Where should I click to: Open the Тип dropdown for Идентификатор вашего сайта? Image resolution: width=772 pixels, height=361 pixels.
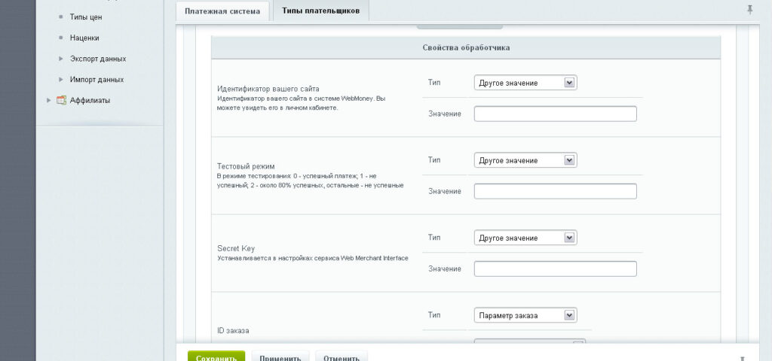click(x=525, y=83)
